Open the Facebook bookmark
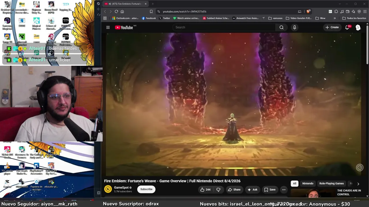The image size is (369, 207). [x=149, y=18]
